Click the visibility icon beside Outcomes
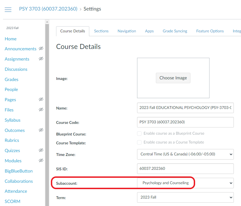Screen dimensions: 241x206 click(41, 130)
